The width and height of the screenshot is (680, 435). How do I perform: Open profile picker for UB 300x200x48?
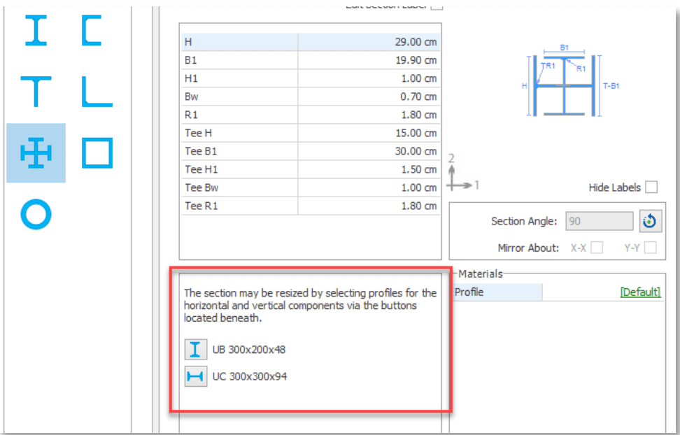coord(196,350)
